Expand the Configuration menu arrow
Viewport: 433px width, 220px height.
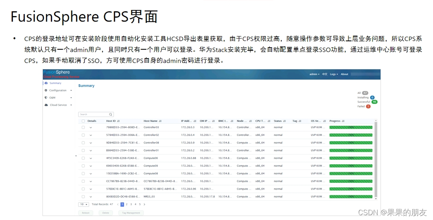(71, 91)
